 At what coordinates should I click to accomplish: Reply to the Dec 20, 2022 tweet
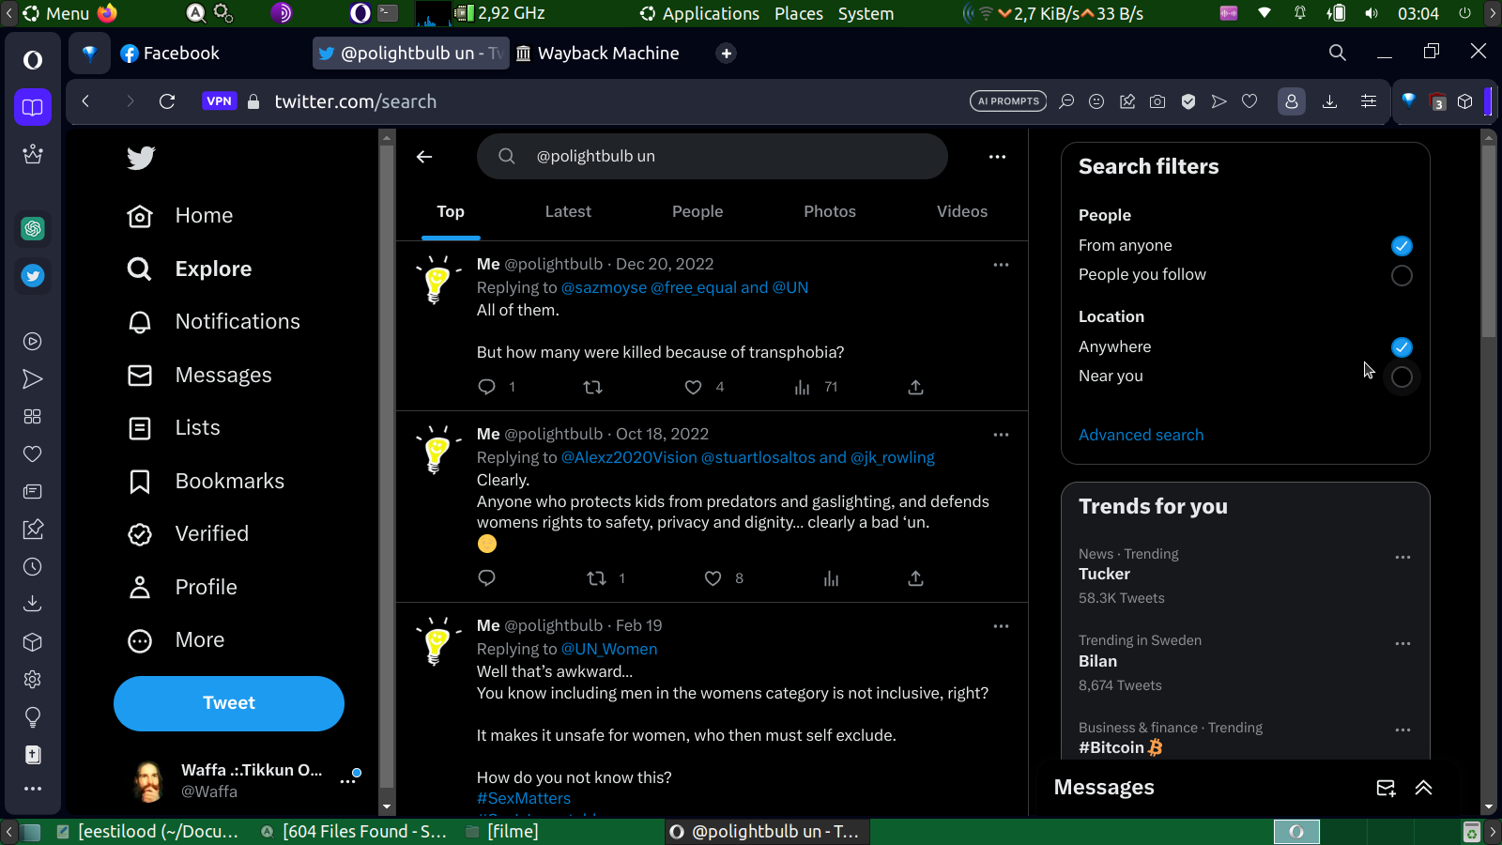(486, 387)
